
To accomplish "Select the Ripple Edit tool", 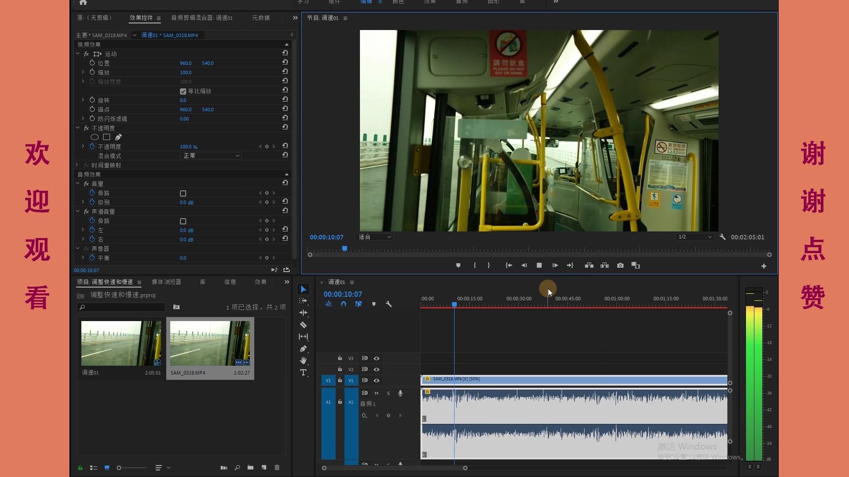I will tap(303, 313).
